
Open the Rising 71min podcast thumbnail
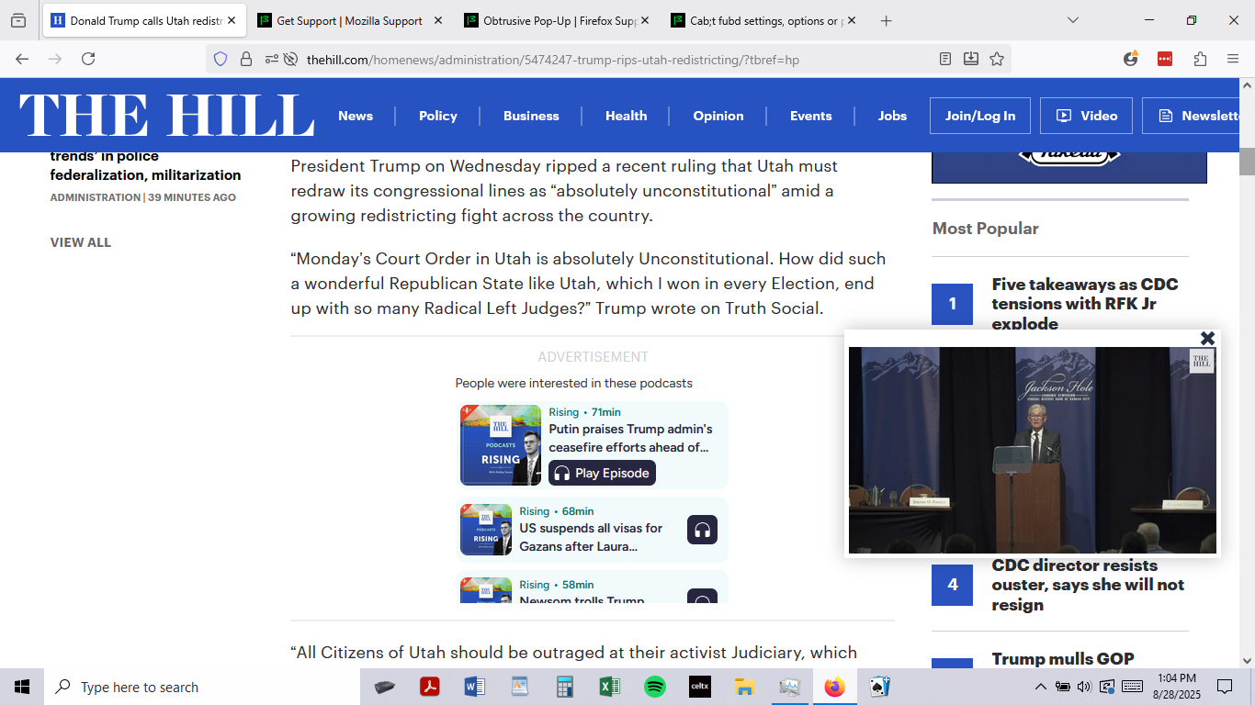pyautogui.click(x=501, y=445)
